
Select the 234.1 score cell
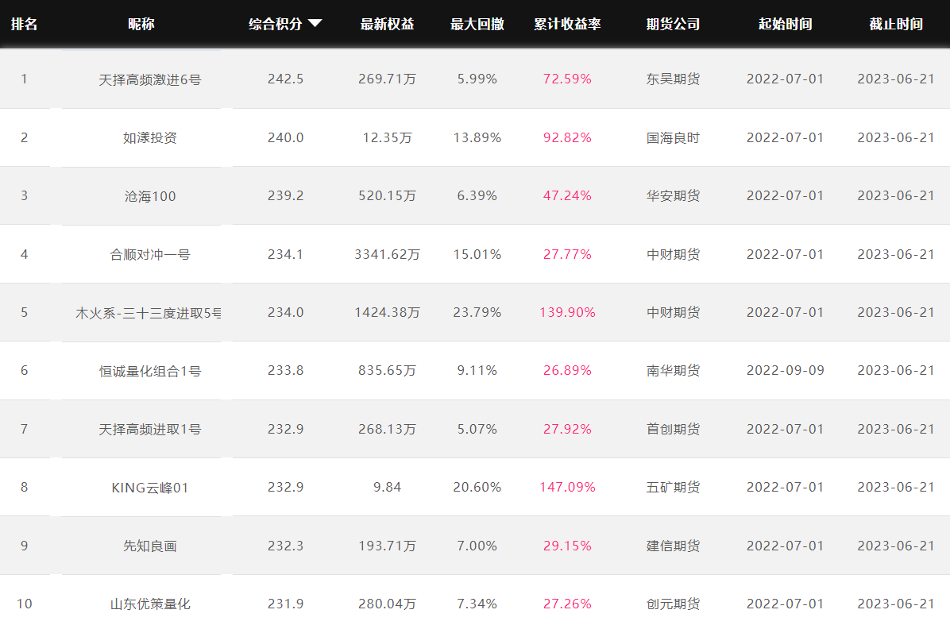pyautogui.click(x=285, y=254)
